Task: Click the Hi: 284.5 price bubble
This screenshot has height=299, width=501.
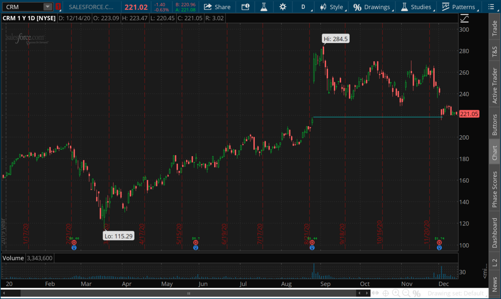Action: [335, 40]
